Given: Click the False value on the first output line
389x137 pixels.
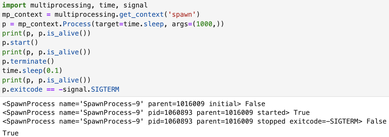Looking at the screenshot, I should [x=255, y=104].
